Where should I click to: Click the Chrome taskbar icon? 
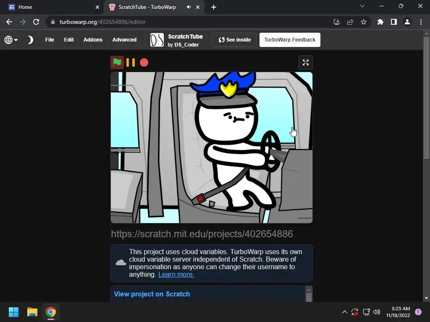click(51, 312)
